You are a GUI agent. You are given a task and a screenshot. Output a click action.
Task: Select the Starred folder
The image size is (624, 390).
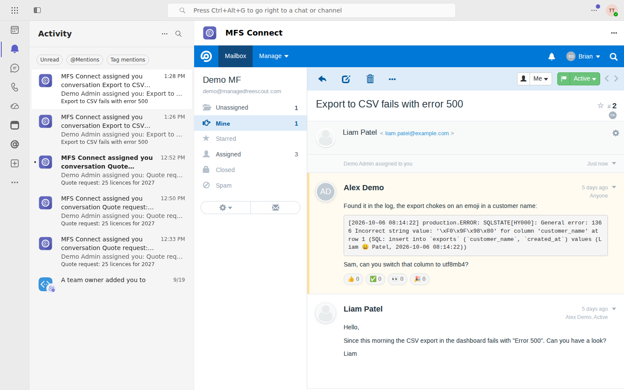(x=250, y=139)
